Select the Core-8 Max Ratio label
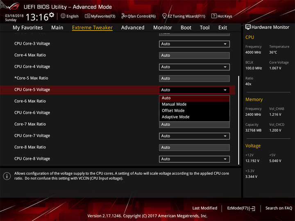The width and height of the screenshot is (295, 221). [x=30, y=147]
